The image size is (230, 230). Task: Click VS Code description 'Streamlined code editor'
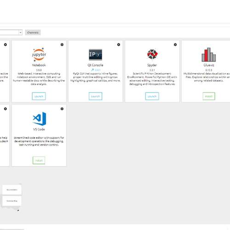(x=39, y=141)
